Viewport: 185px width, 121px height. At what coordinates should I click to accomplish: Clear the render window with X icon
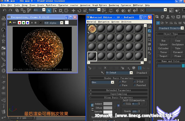40,23
